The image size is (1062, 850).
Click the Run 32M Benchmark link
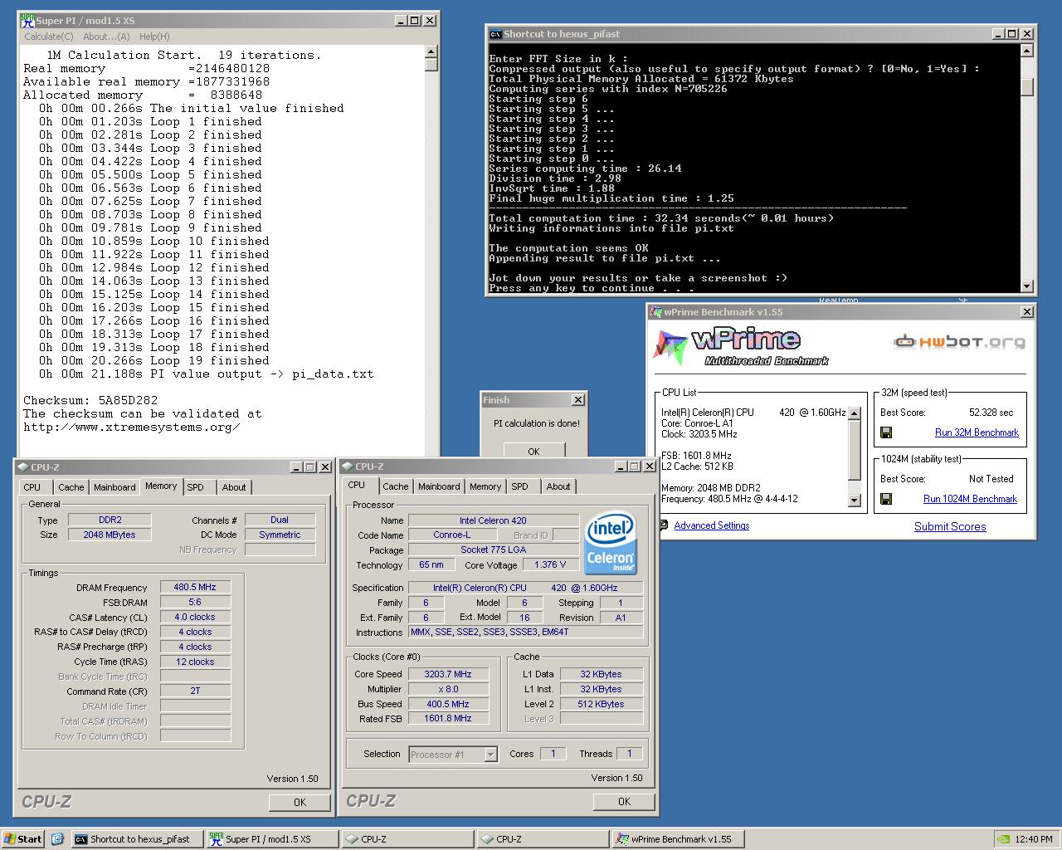(977, 432)
